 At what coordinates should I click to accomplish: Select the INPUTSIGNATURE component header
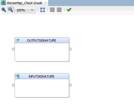coord(42,76)
